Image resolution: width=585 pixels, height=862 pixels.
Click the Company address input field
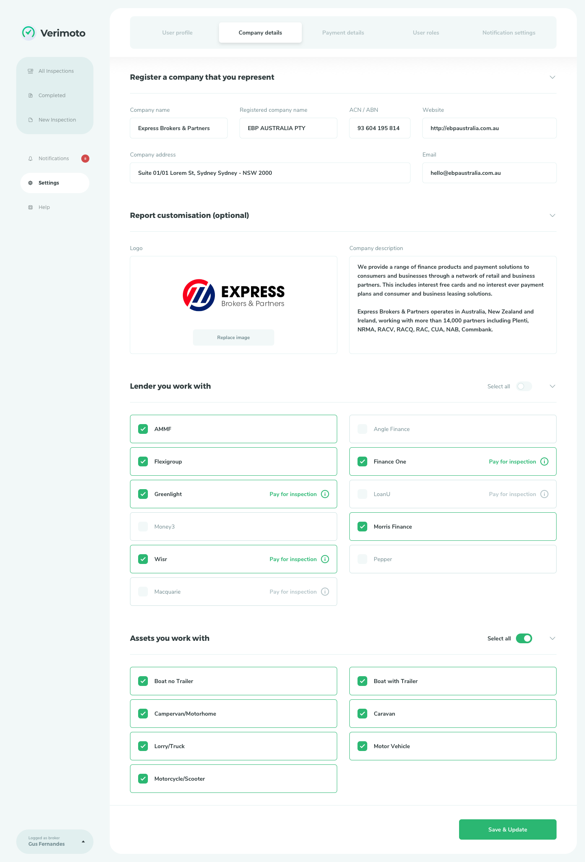[270, 173]
